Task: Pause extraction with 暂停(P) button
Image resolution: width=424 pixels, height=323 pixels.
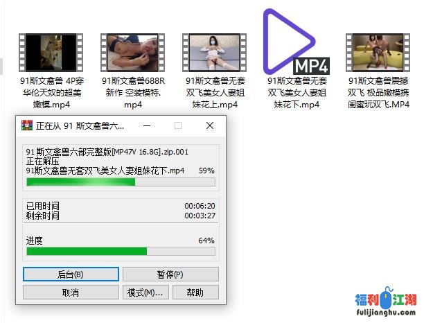Action: [x=170, y=274]
